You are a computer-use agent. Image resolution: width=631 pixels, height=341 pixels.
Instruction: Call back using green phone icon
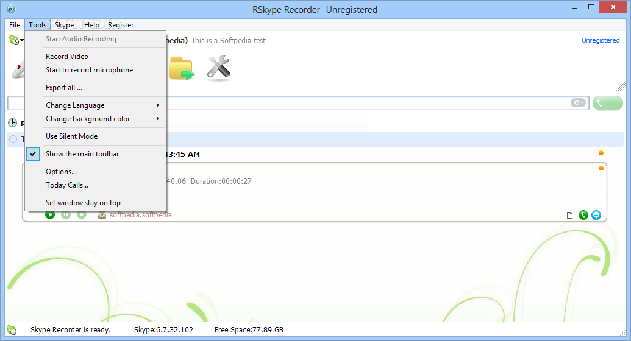point(583,215)
